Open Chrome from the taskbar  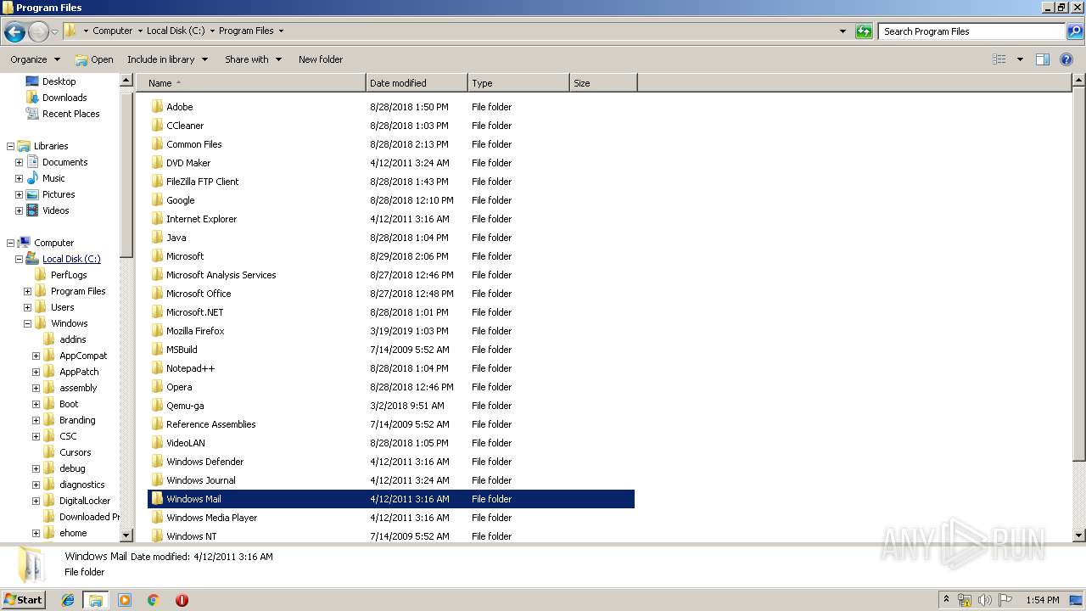tap(153, 600)
